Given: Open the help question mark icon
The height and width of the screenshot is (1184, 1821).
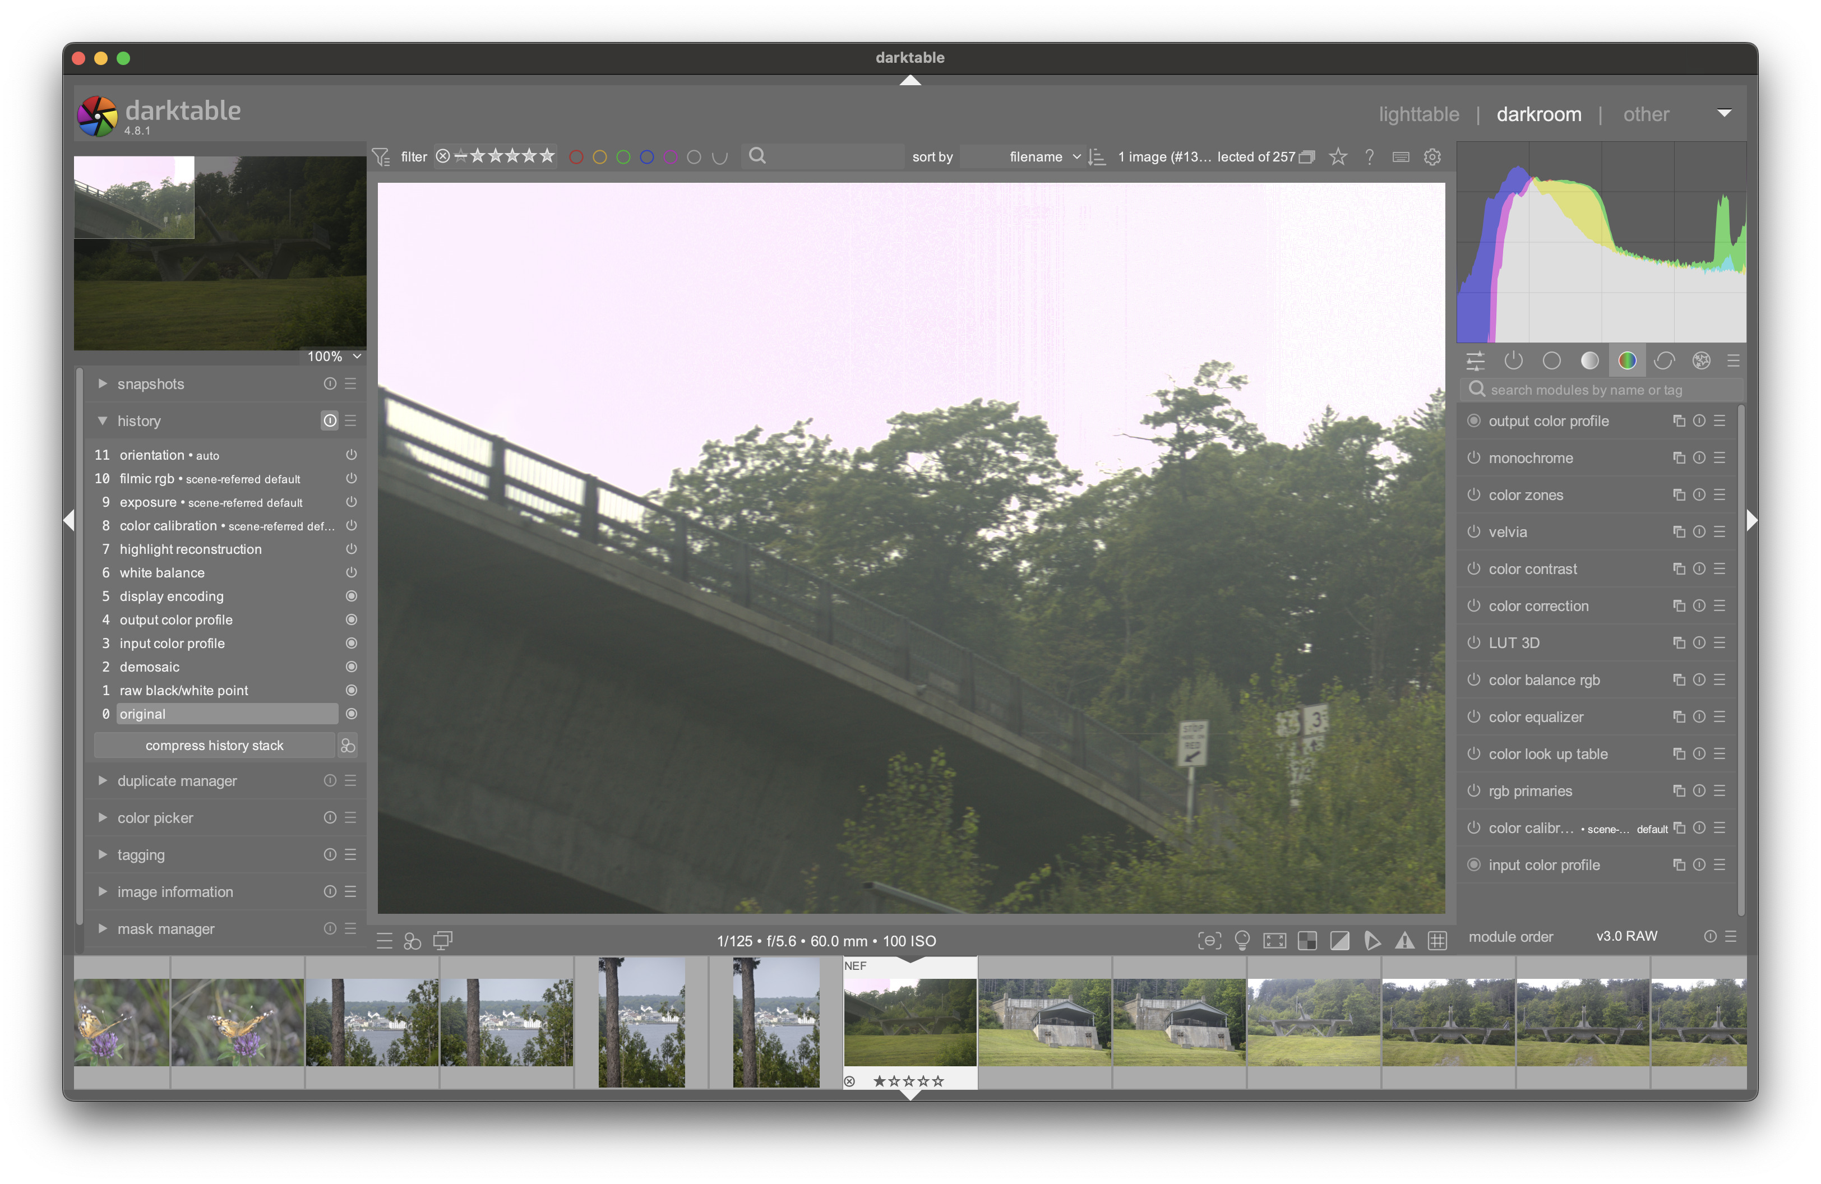Looking at the screenshot, I should [1370, 157].
